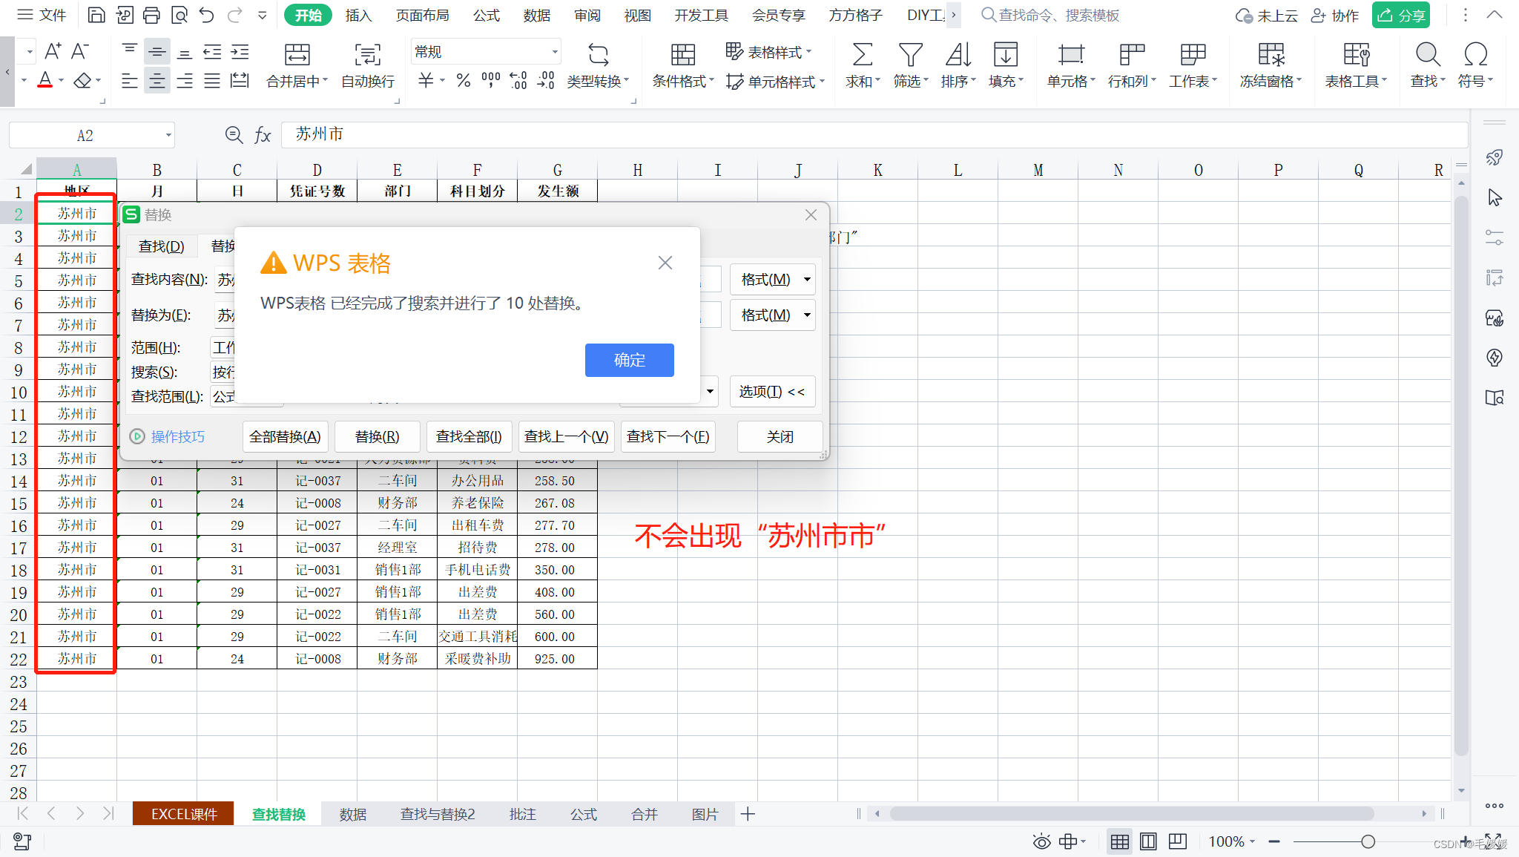Toggle center horizontal alignment button
Viewport: 1519px width, 857px height.
pos(157,81)
